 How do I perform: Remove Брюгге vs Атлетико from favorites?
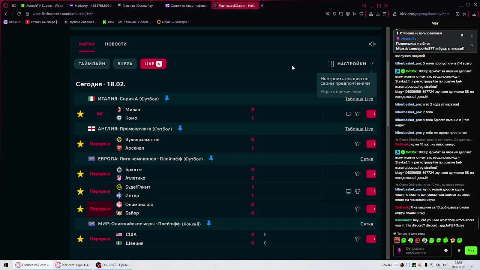tap(80, 174)
